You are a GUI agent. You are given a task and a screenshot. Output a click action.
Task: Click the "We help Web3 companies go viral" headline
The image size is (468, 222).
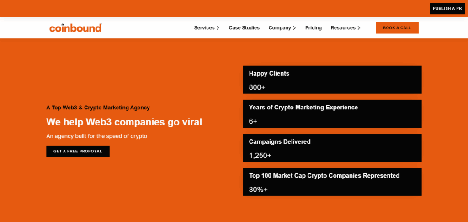coord(124,122)
